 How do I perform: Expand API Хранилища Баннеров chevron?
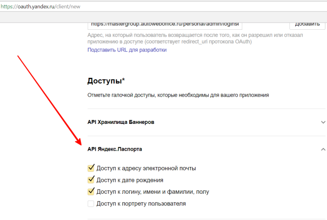tap(323, 122)
